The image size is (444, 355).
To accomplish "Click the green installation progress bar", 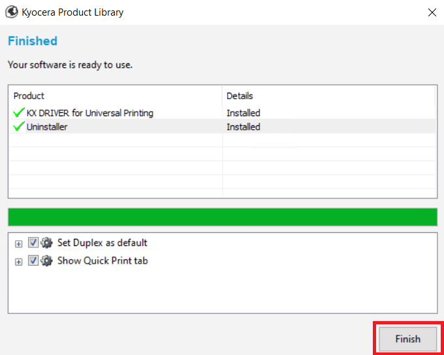I will (x=223, y=217).
